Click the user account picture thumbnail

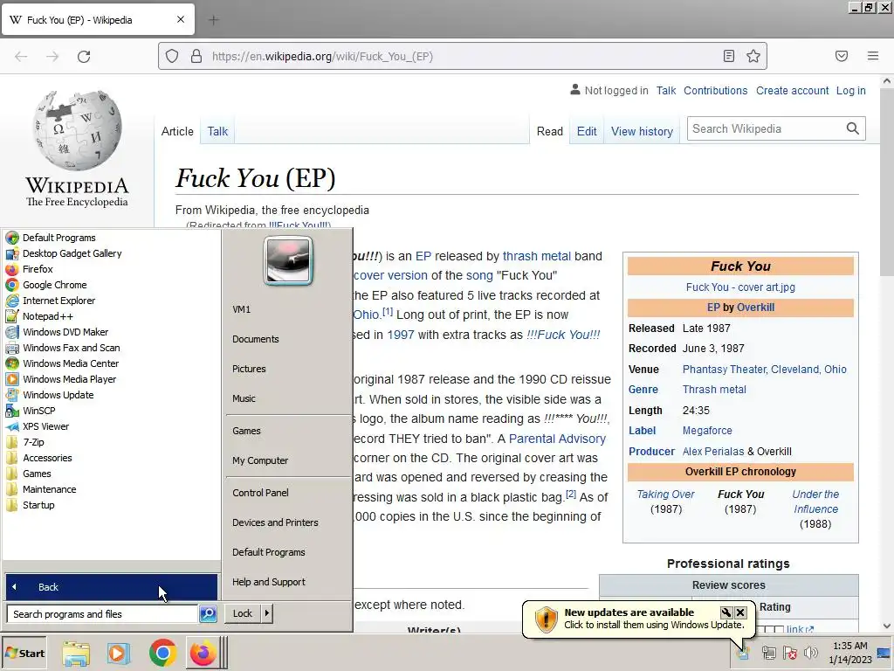tap(288, 260)
